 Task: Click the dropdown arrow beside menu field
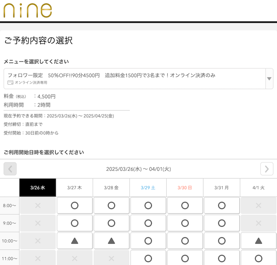click(269, 78)
